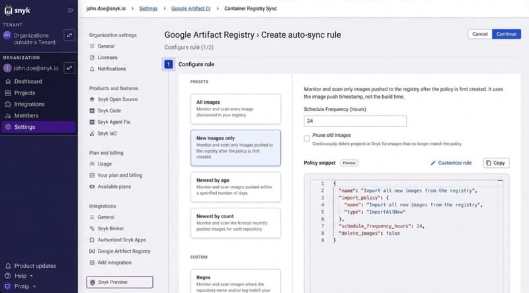Collapse the sidebar with the menu icon
The width and height of the screenshot is (529, 293).
click(71, 10)
